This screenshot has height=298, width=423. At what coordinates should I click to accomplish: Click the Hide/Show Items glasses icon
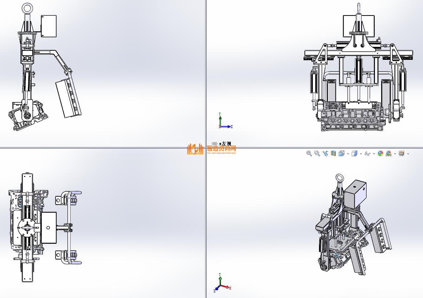coord(367,153)
